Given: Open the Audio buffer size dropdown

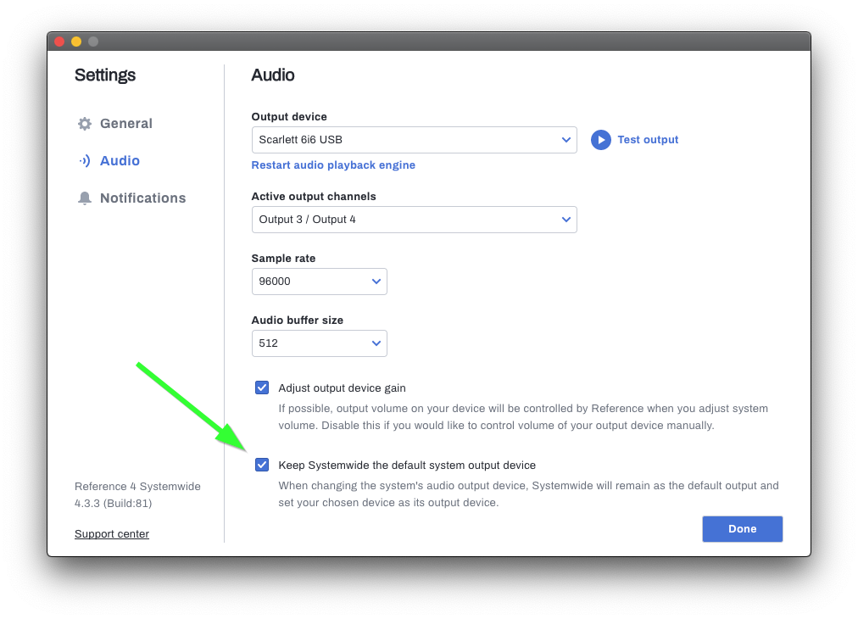Looking at the screenshot, I should [319, 343].
